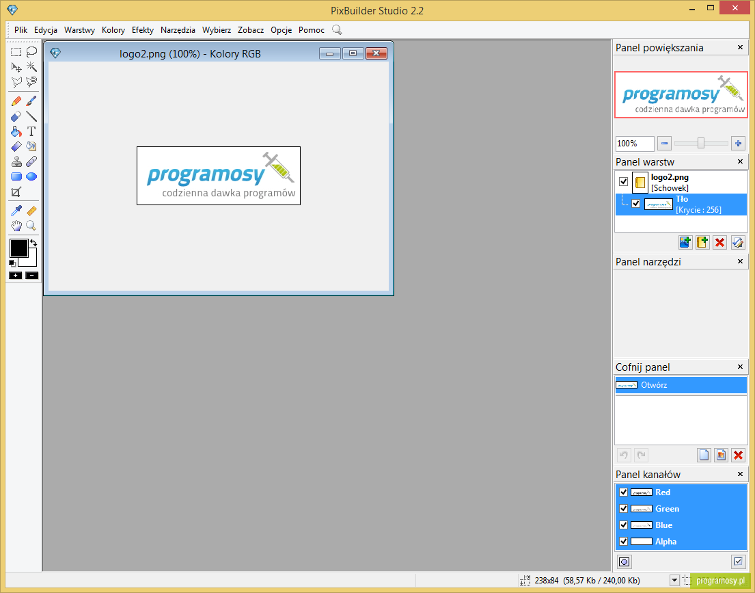The width and height of the screenshot is (755, 593).
Task: Choose the gradient tool
Action: click(x=16, y=146)
